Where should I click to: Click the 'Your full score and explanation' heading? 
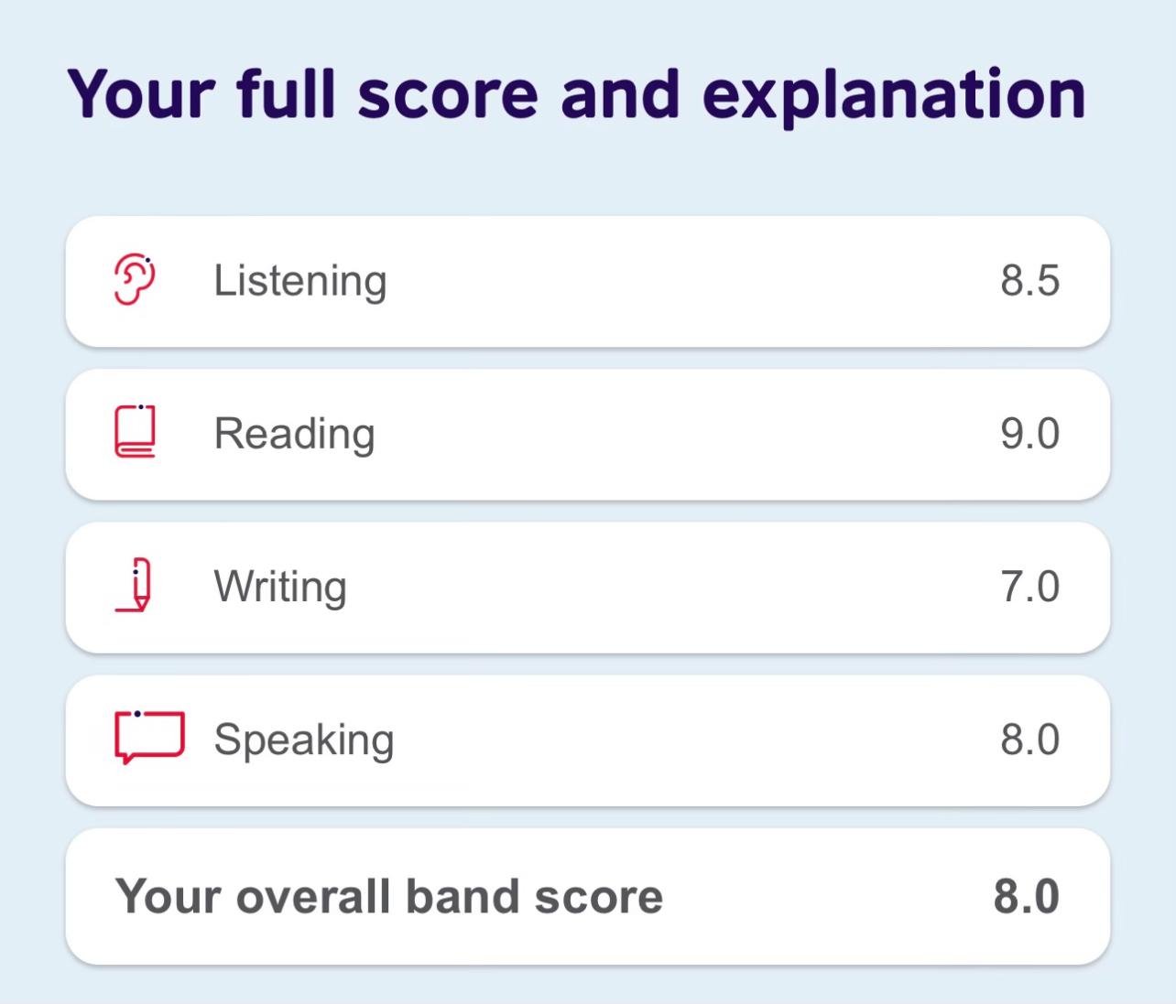tap(576, 94)
